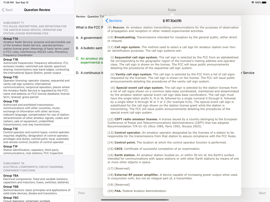Viewport: 270px width, 202px height.
Task: Click Sequential call sign system paragraph
Action: coord(174,63)
